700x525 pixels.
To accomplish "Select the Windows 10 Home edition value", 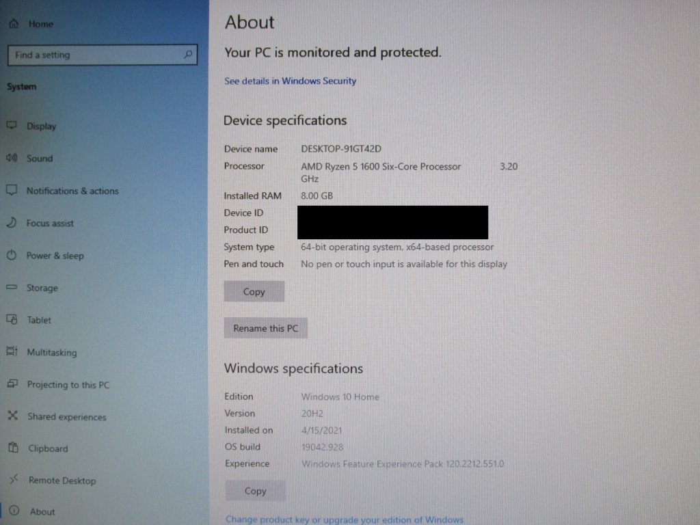I will [x=340, y=397].
